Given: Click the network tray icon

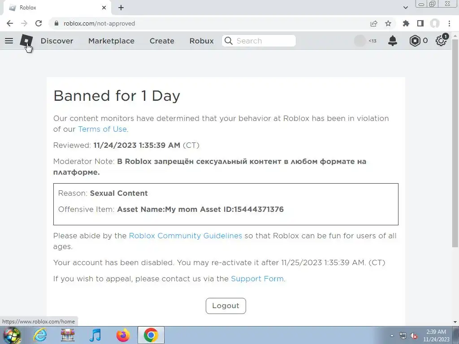Looking at the screenshot, I should [403, 335].
